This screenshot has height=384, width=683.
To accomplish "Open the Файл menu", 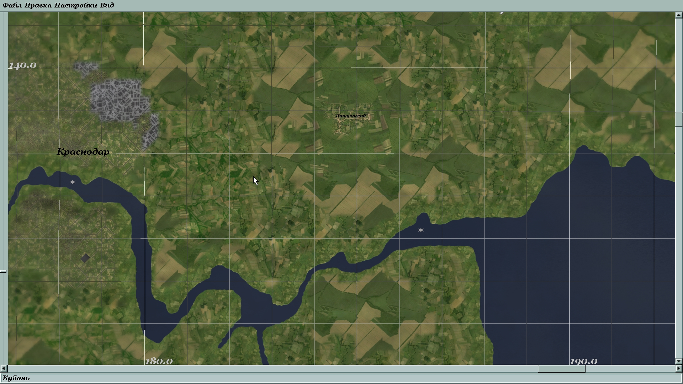I will click(x=12, y=5).
